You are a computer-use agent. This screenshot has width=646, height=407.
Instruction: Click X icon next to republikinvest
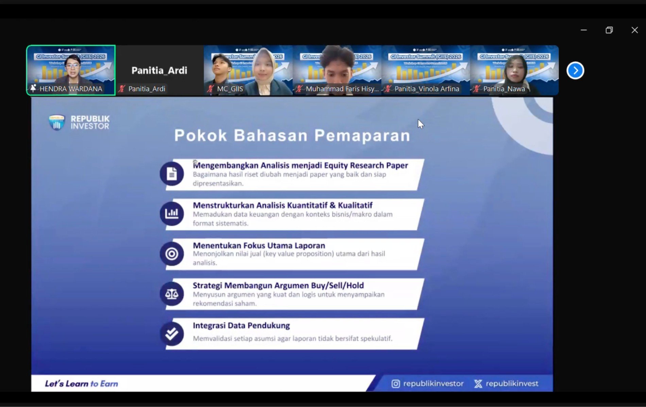(478, 384)
